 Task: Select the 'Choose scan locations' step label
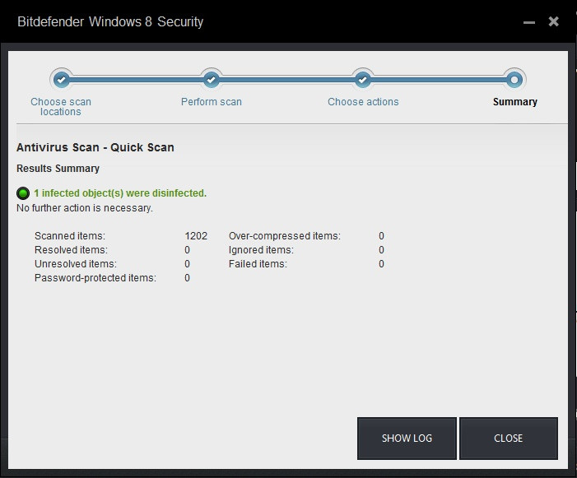[61, 107]
